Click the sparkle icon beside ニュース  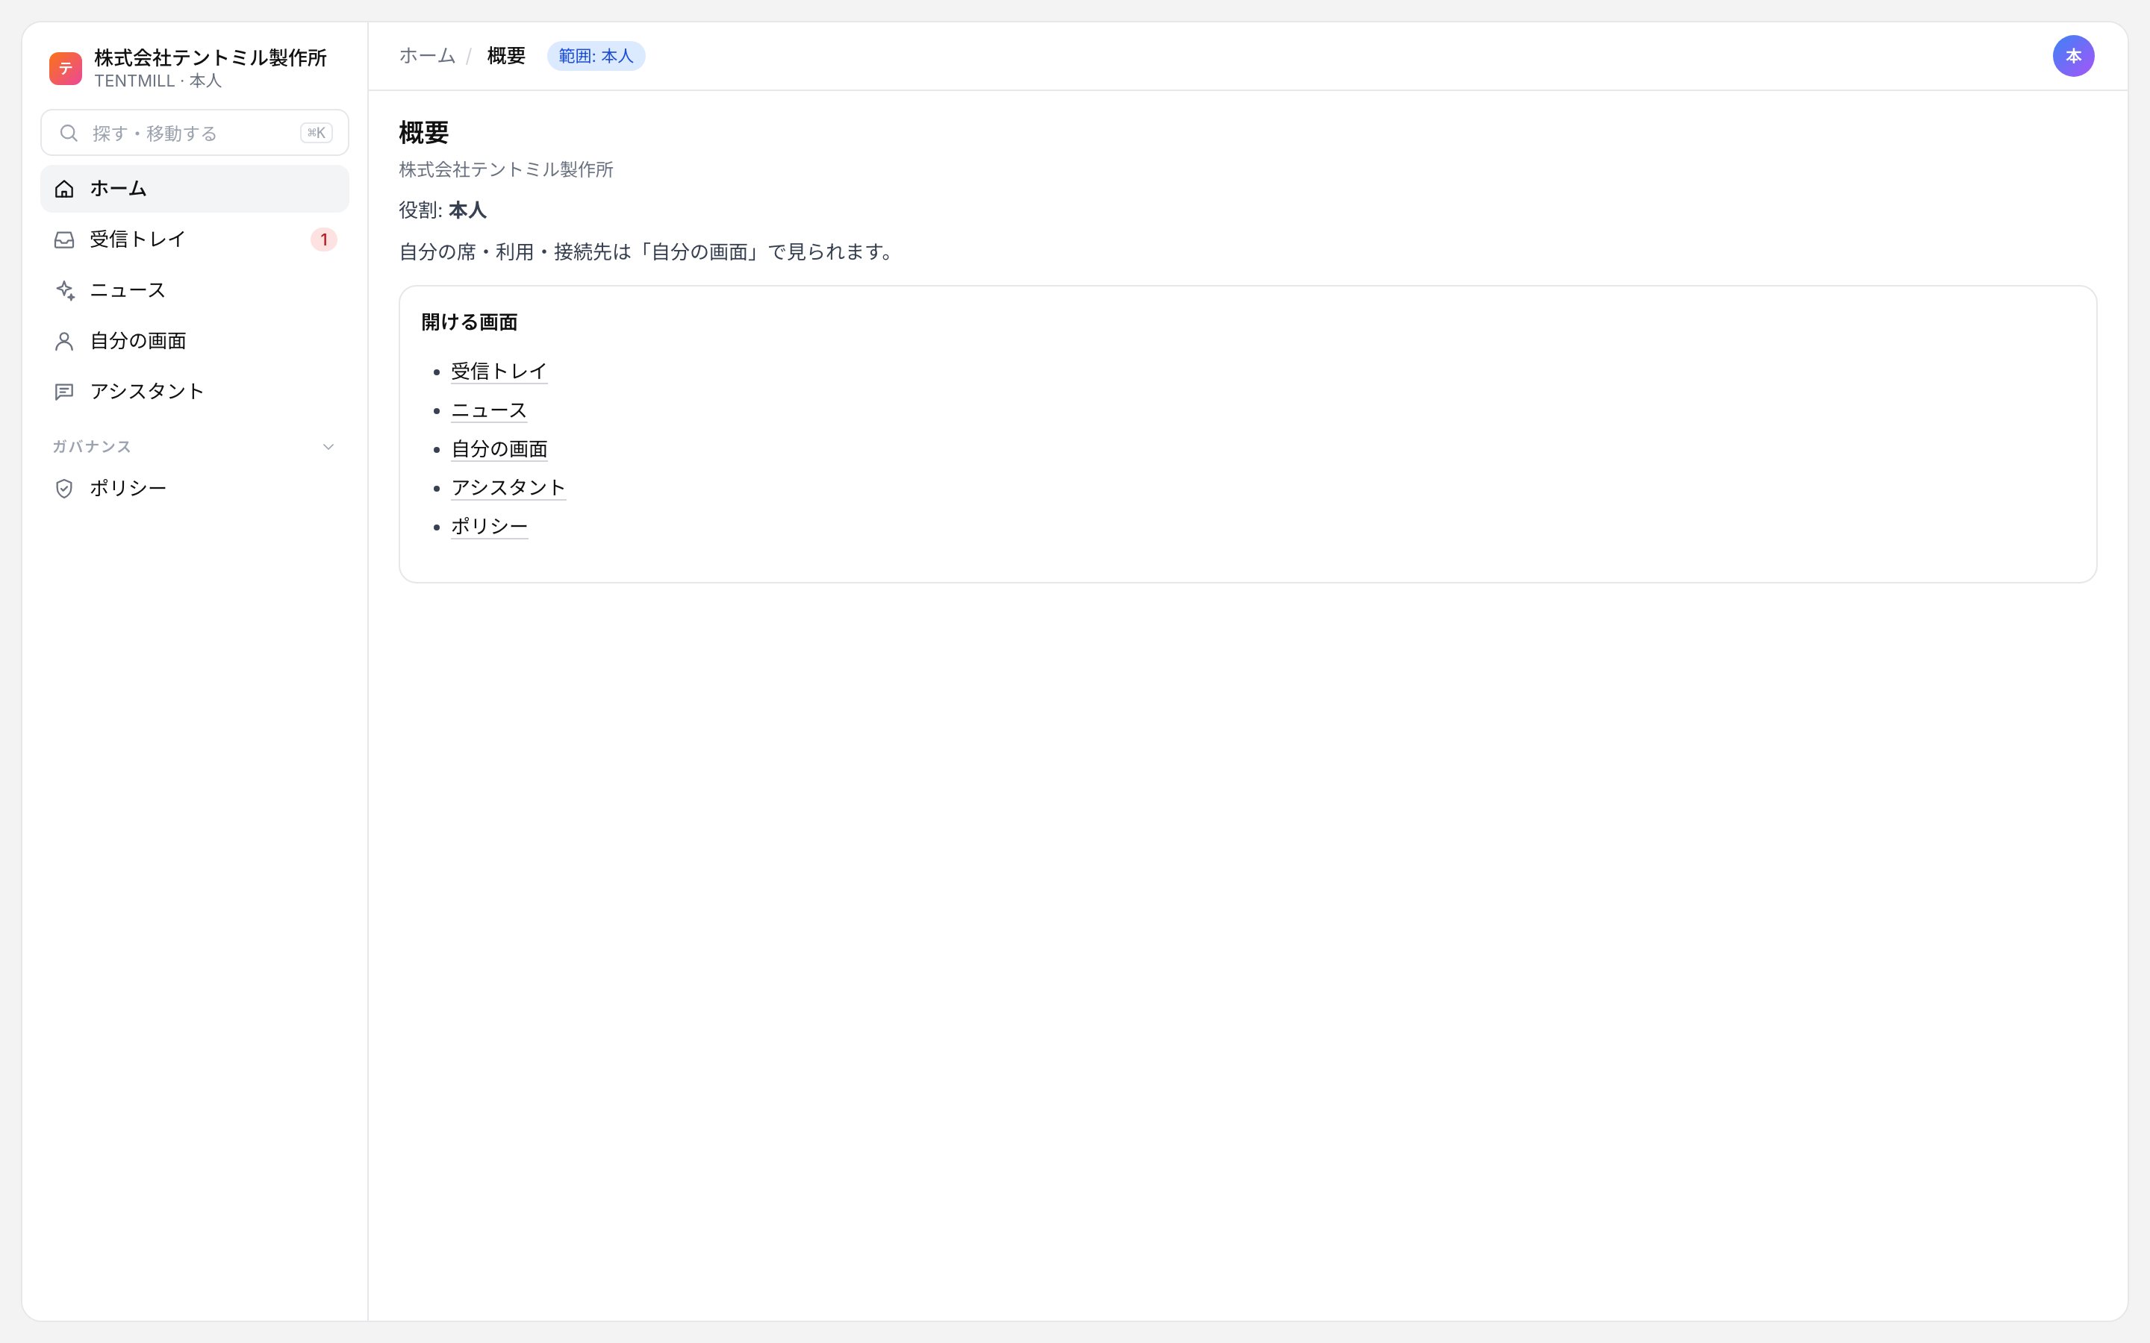click(x=64, y=290)
